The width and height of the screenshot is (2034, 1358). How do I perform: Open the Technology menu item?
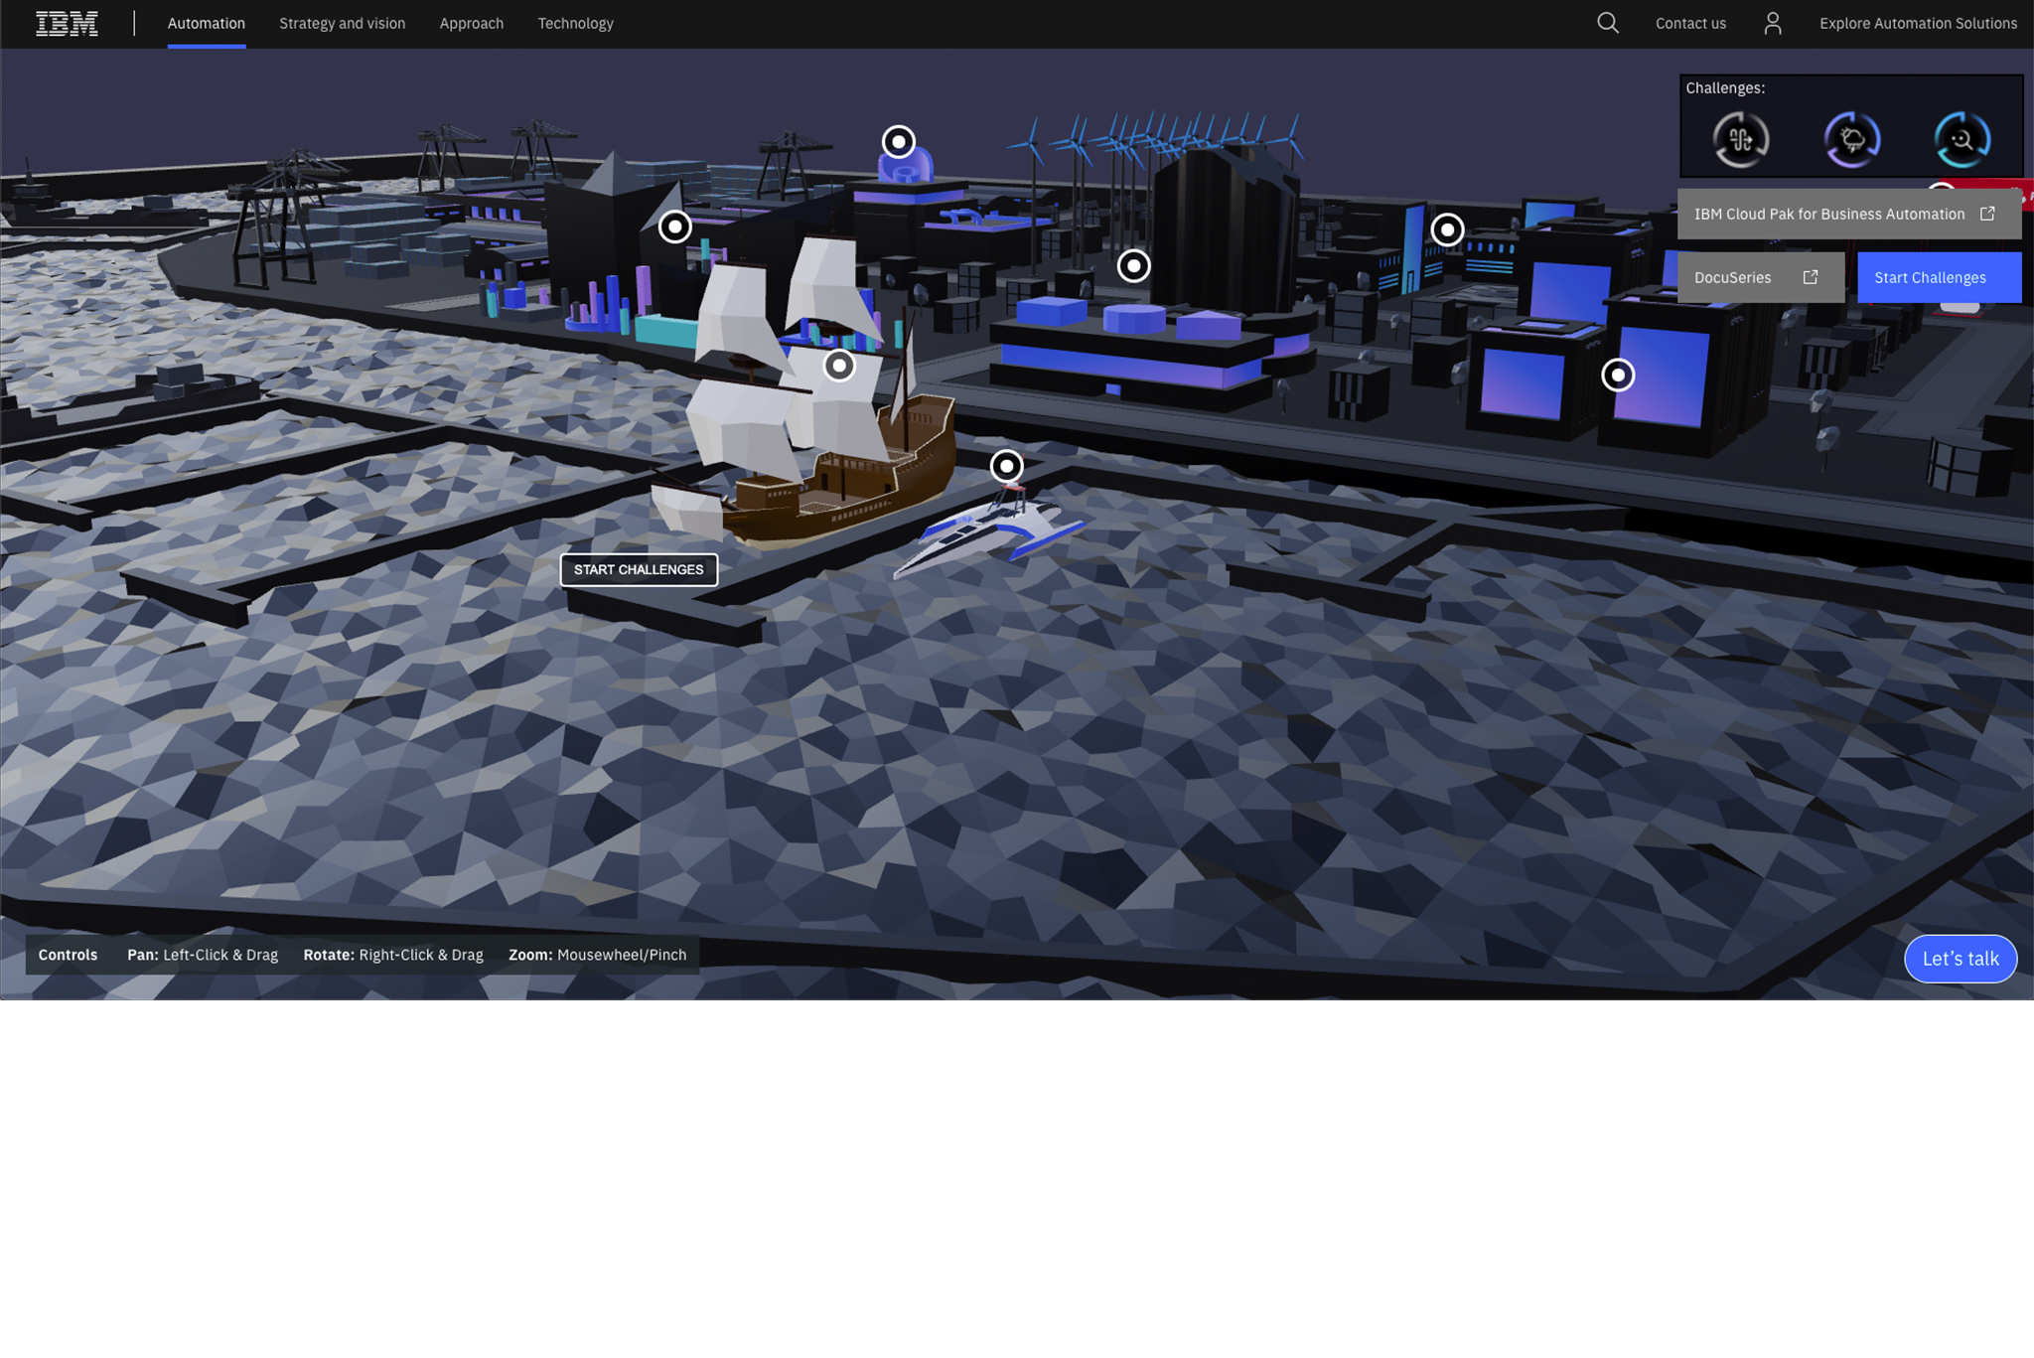coord(575,23)
